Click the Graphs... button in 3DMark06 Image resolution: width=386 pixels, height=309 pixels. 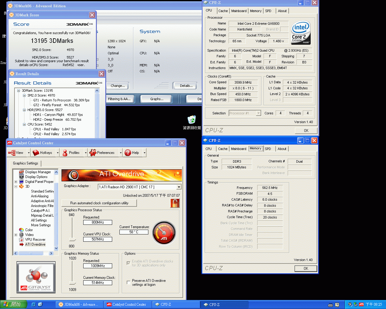pyautogui.click(x=157, y=99)
